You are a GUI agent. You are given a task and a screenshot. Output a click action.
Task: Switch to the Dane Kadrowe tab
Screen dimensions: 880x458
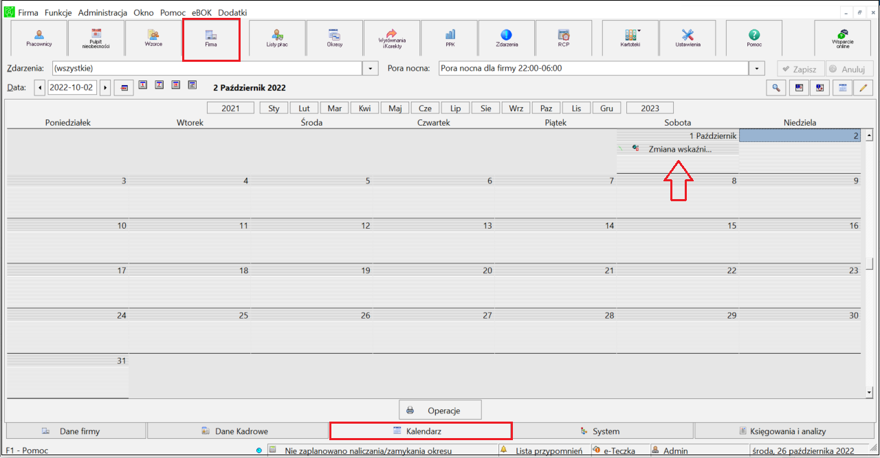[x=238, y=431]
